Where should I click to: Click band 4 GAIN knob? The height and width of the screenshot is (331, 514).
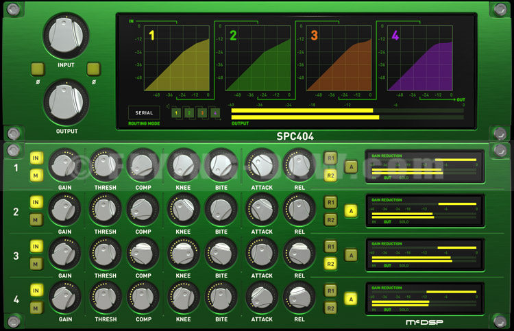64,297
